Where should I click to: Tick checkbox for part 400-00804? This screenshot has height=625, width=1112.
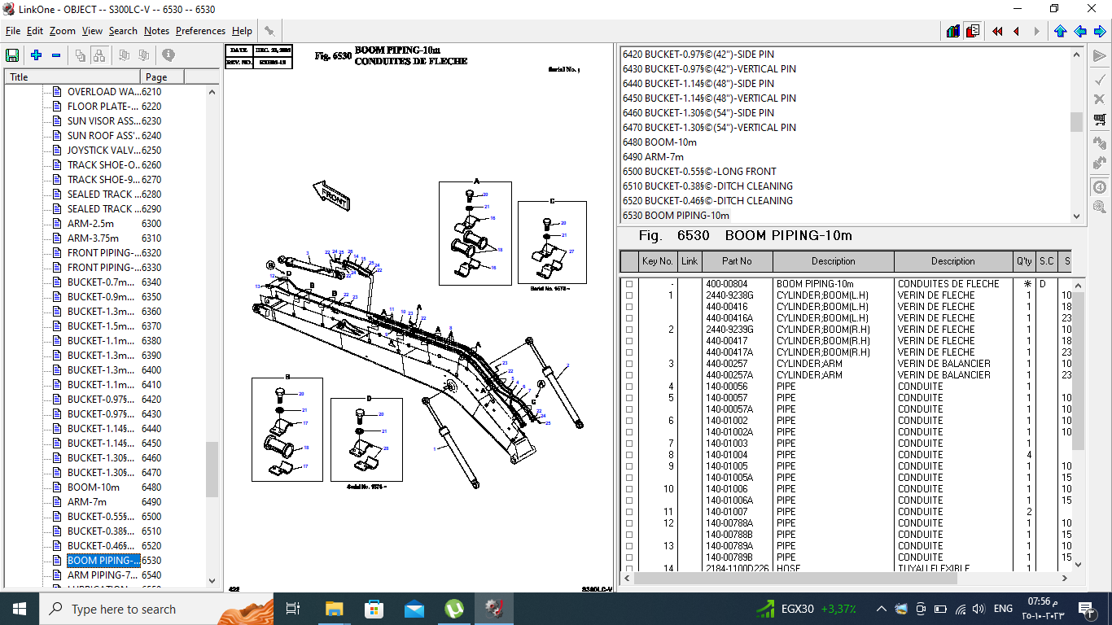[x=628, y=284]
